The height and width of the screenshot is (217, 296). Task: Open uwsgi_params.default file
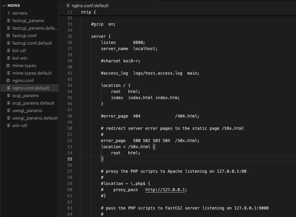click(35, 118)
